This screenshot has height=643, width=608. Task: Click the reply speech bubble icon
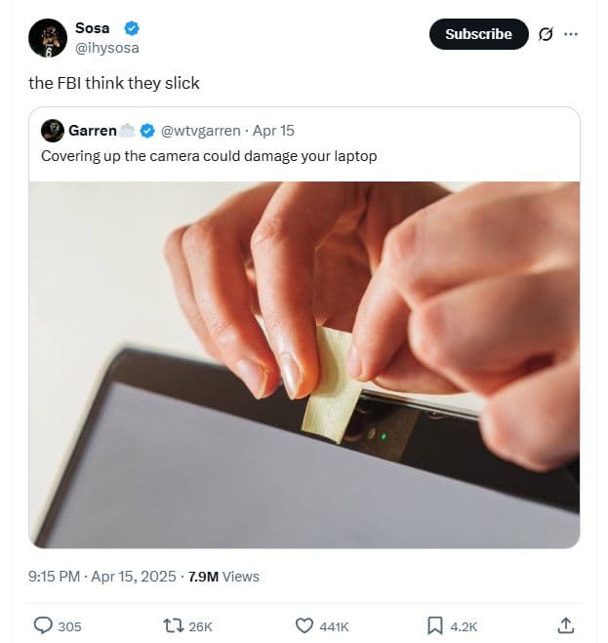44,625
